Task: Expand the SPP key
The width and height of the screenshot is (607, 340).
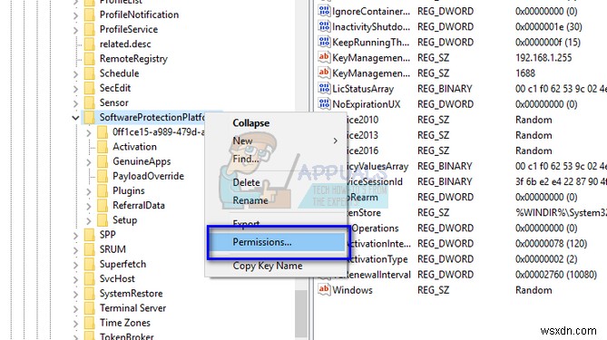Action: pyautogui.click(x=76, y=236)
